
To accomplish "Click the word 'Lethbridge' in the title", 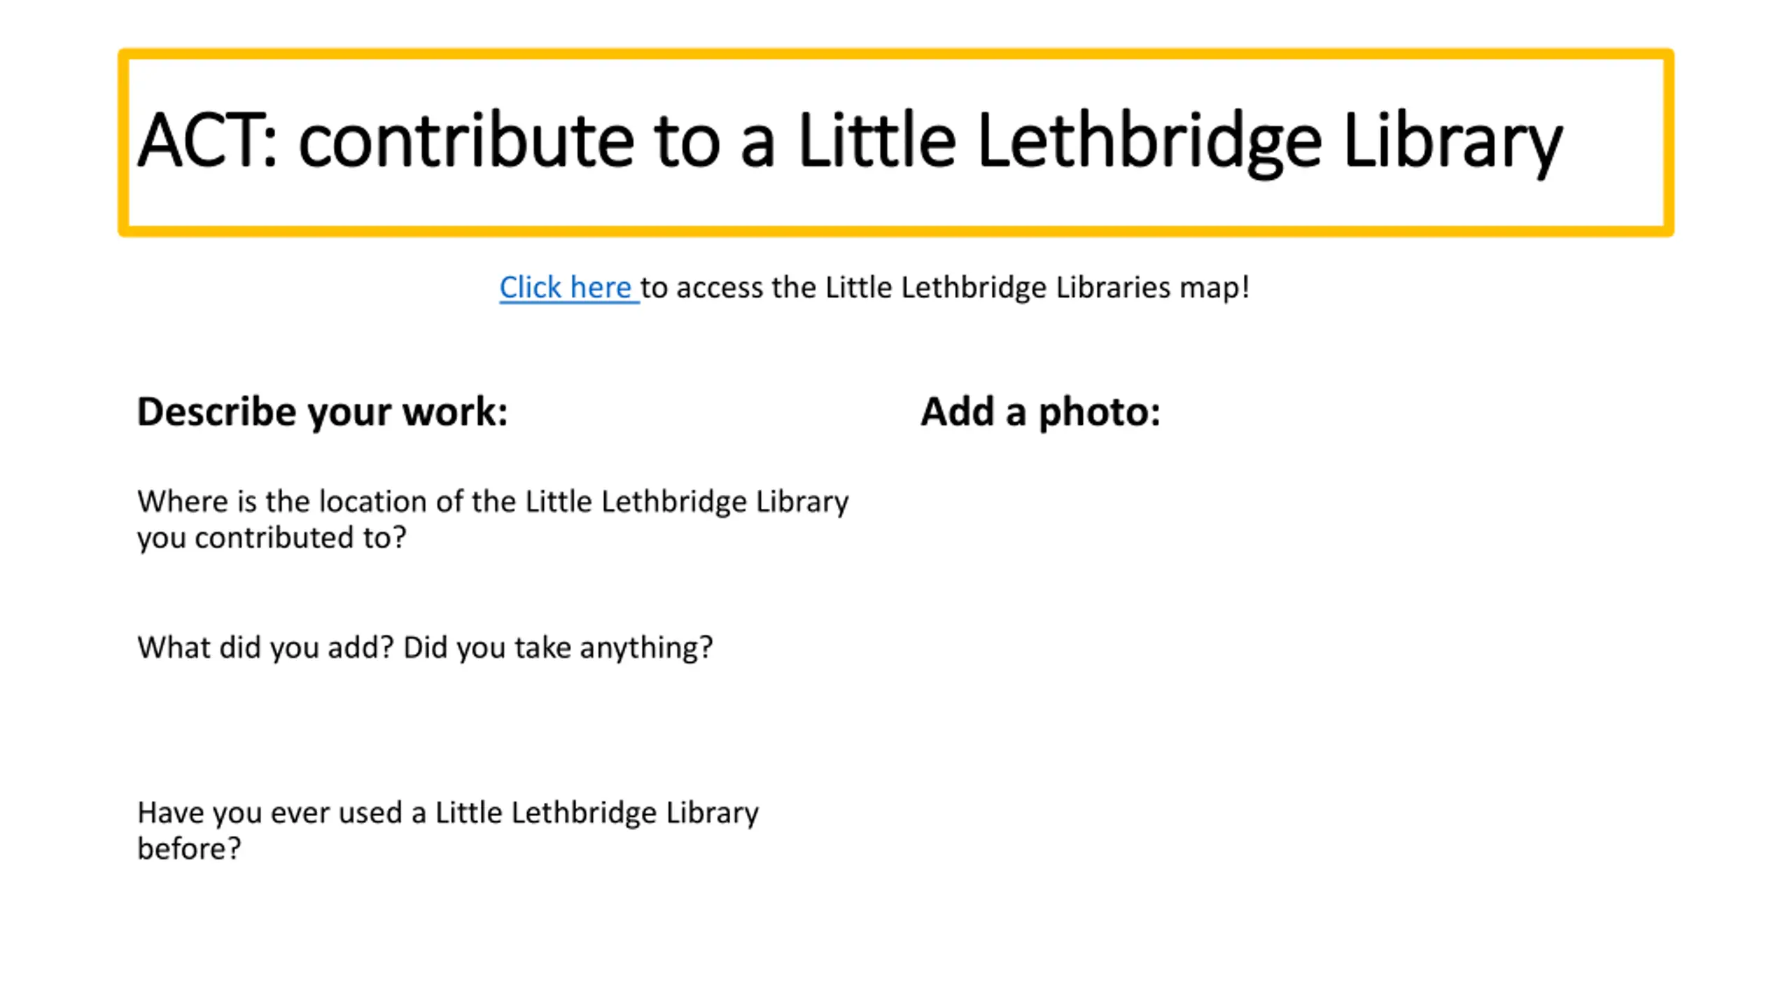I will point(1149,142).
